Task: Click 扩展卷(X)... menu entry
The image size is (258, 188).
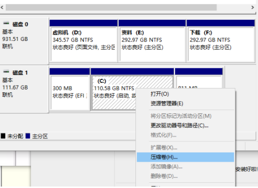Action: (164, 148)
